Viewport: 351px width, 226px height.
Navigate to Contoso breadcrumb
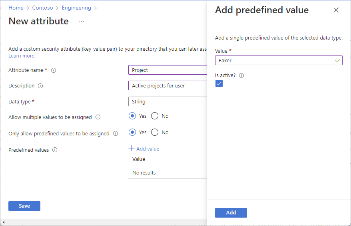pyautogui.click(x=42, y=8)
